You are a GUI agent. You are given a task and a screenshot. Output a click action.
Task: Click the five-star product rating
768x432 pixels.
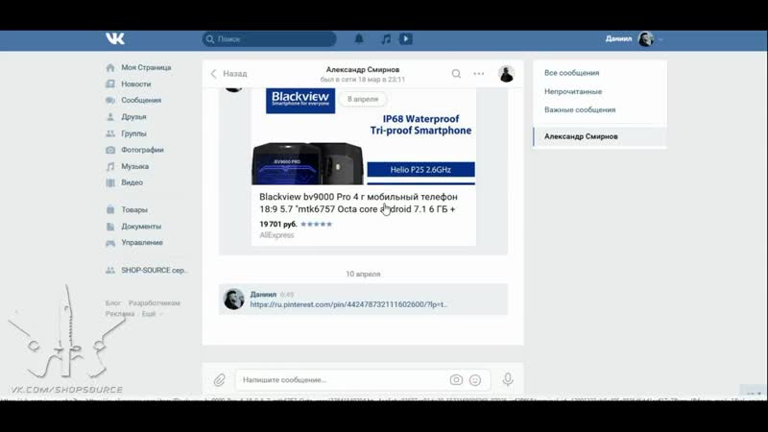[x=316, y=224]
